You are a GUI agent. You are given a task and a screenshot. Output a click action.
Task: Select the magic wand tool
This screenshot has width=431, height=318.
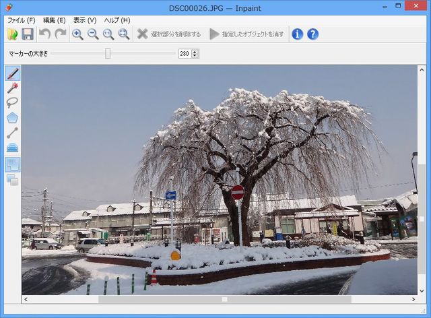click(x=13, y=88)
